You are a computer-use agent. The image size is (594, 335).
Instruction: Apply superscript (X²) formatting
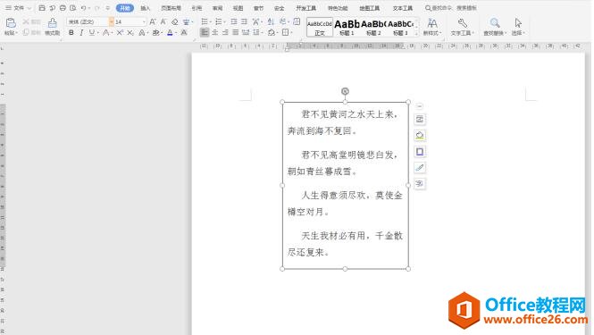120,33
